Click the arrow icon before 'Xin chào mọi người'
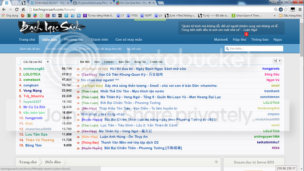Viewport: 304px width, 171px height. [x=78, y=80]
